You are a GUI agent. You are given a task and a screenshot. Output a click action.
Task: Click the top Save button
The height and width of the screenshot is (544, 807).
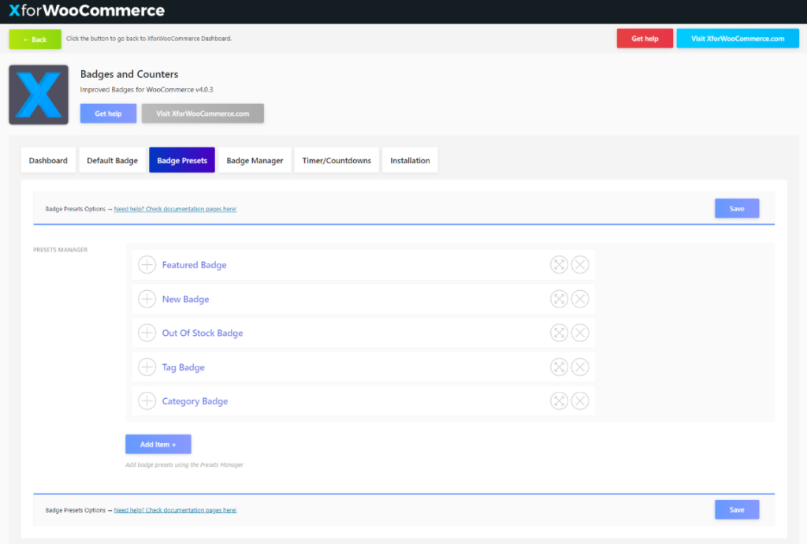[737, 208]
